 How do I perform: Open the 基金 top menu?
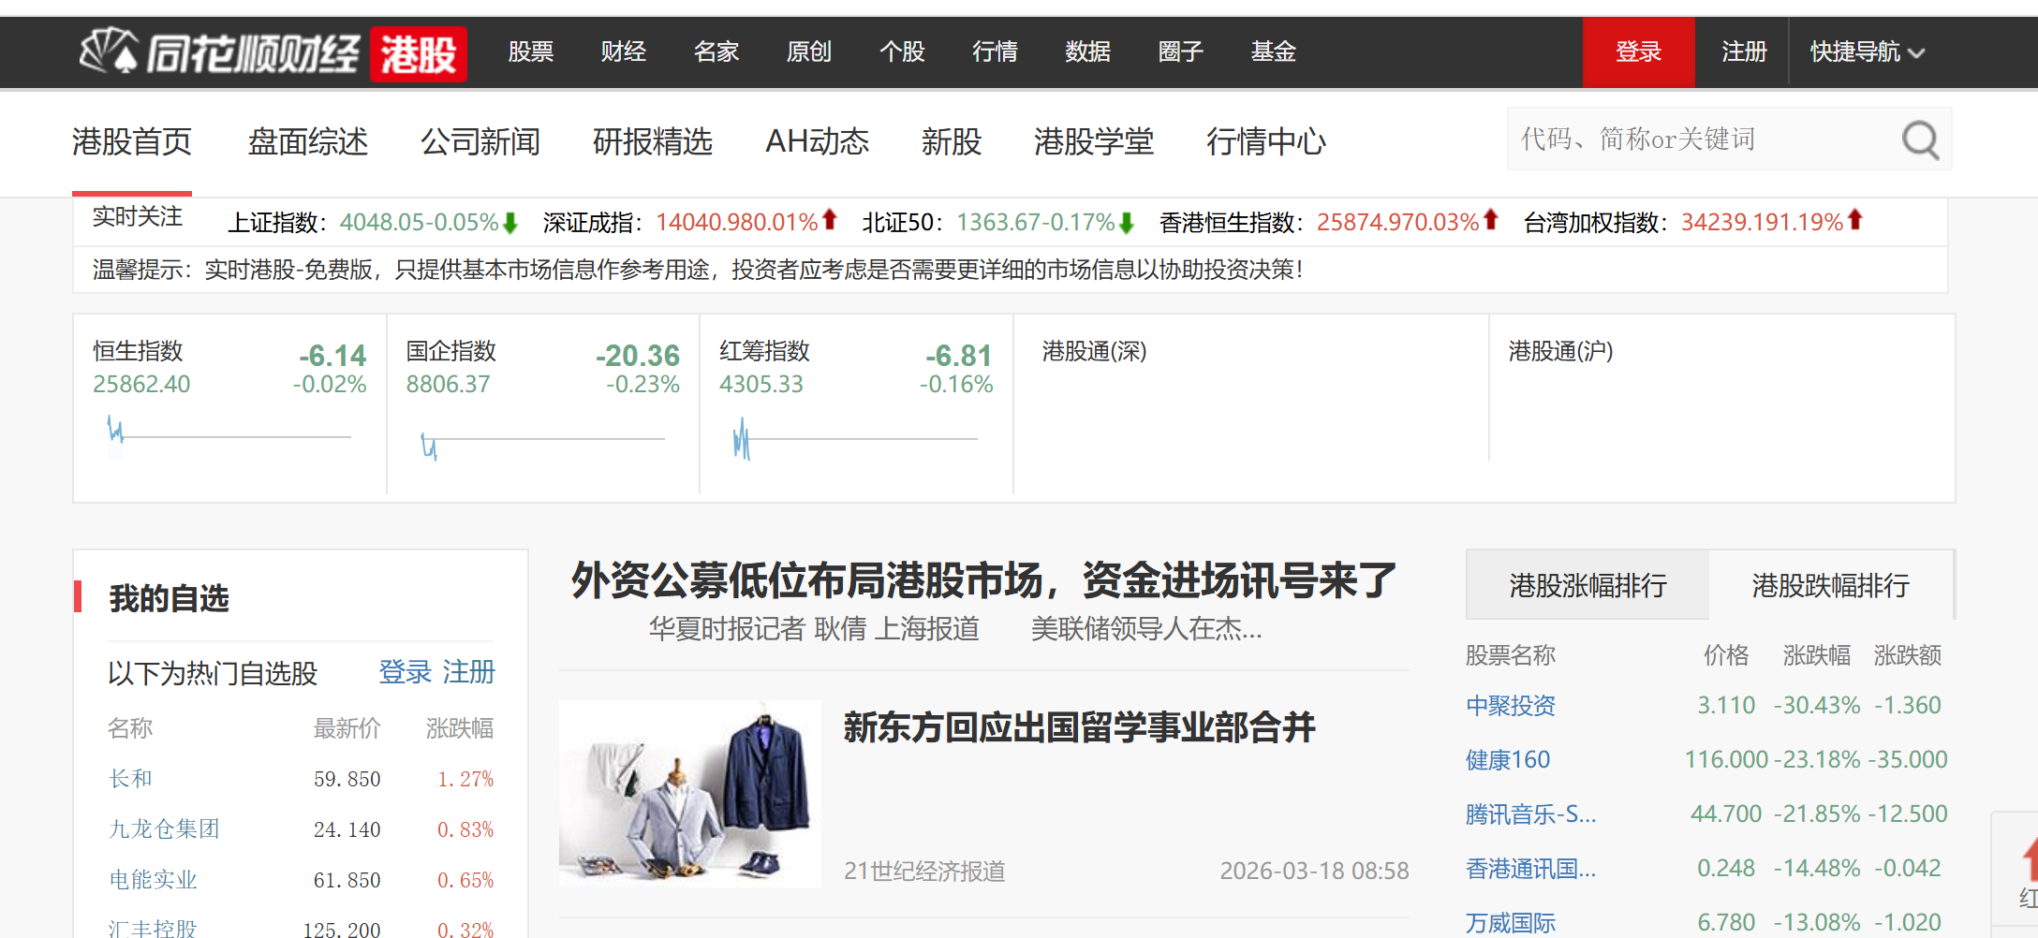click(1273, 52)
